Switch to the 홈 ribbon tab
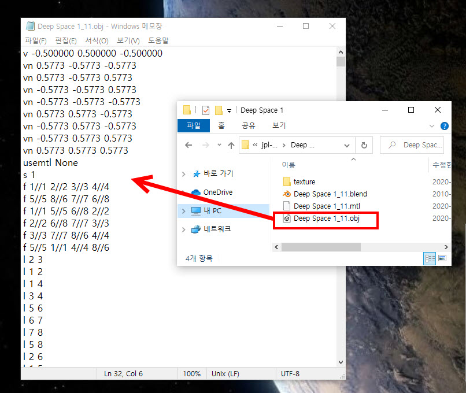466x393 pixels. (x=221, y=125)
